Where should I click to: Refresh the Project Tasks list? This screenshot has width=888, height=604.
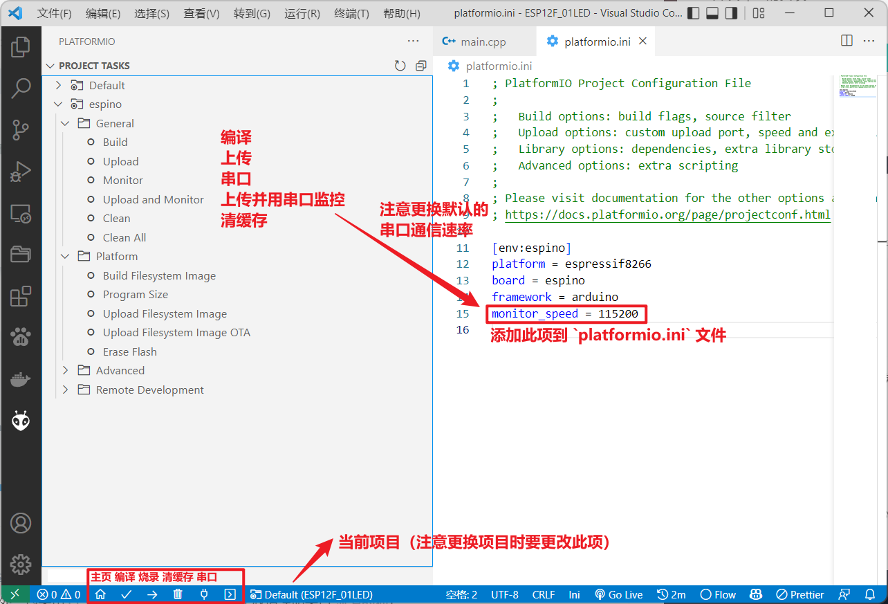(x=400, y=66)
